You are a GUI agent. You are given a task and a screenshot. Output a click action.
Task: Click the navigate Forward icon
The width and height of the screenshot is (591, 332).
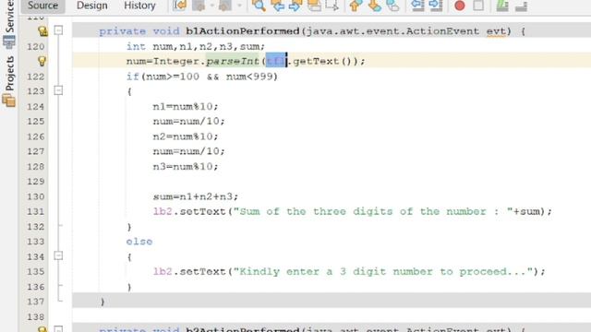coord(225,6)
